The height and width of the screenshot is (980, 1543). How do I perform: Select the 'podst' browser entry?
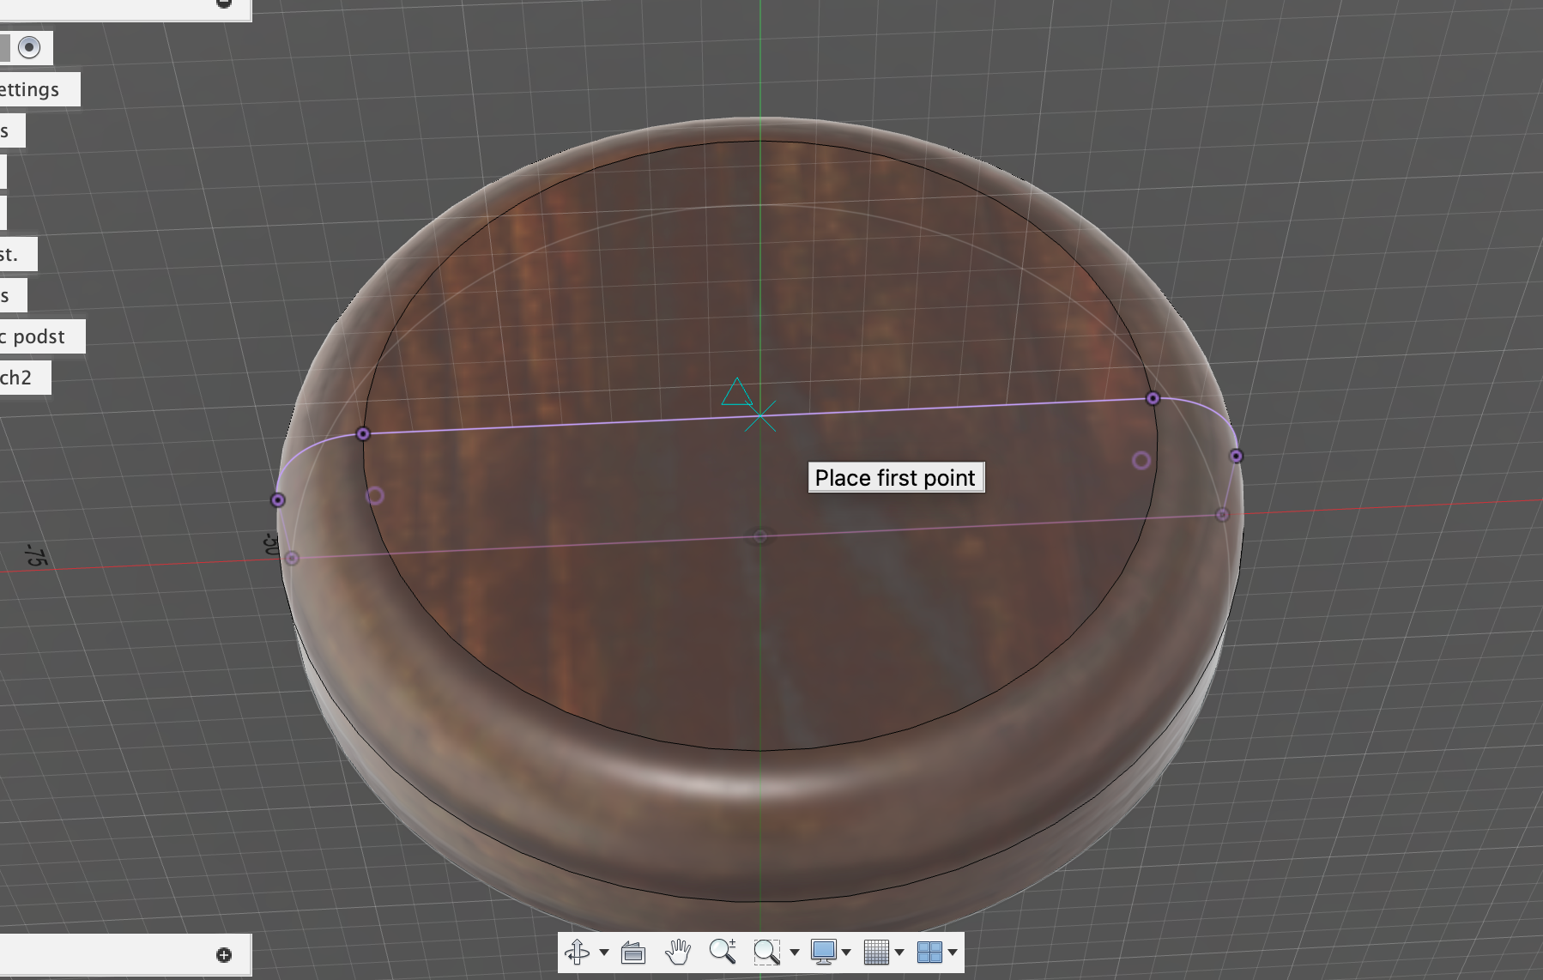38,336
